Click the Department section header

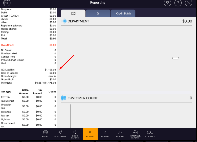(78, 21)
